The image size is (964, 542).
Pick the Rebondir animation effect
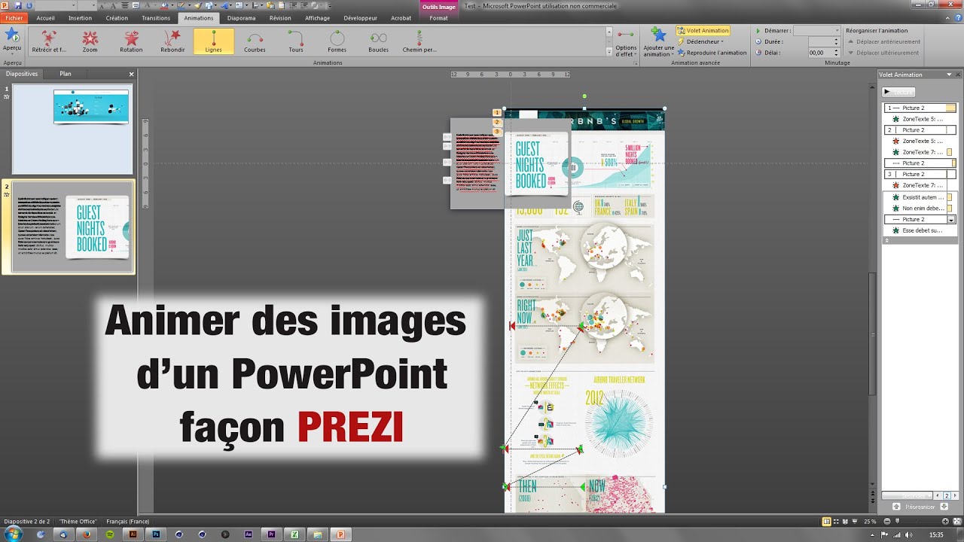coord(172,41)
